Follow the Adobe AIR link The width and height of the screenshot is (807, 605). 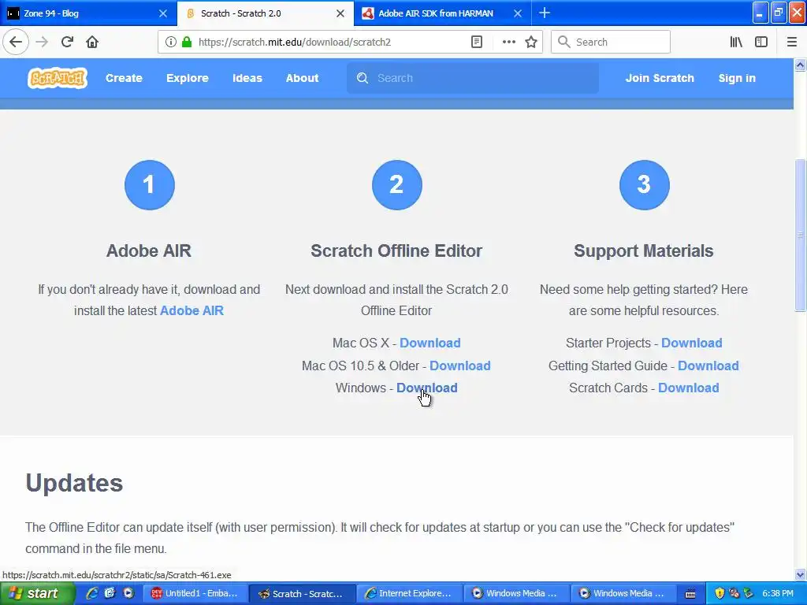click(192, 310)
